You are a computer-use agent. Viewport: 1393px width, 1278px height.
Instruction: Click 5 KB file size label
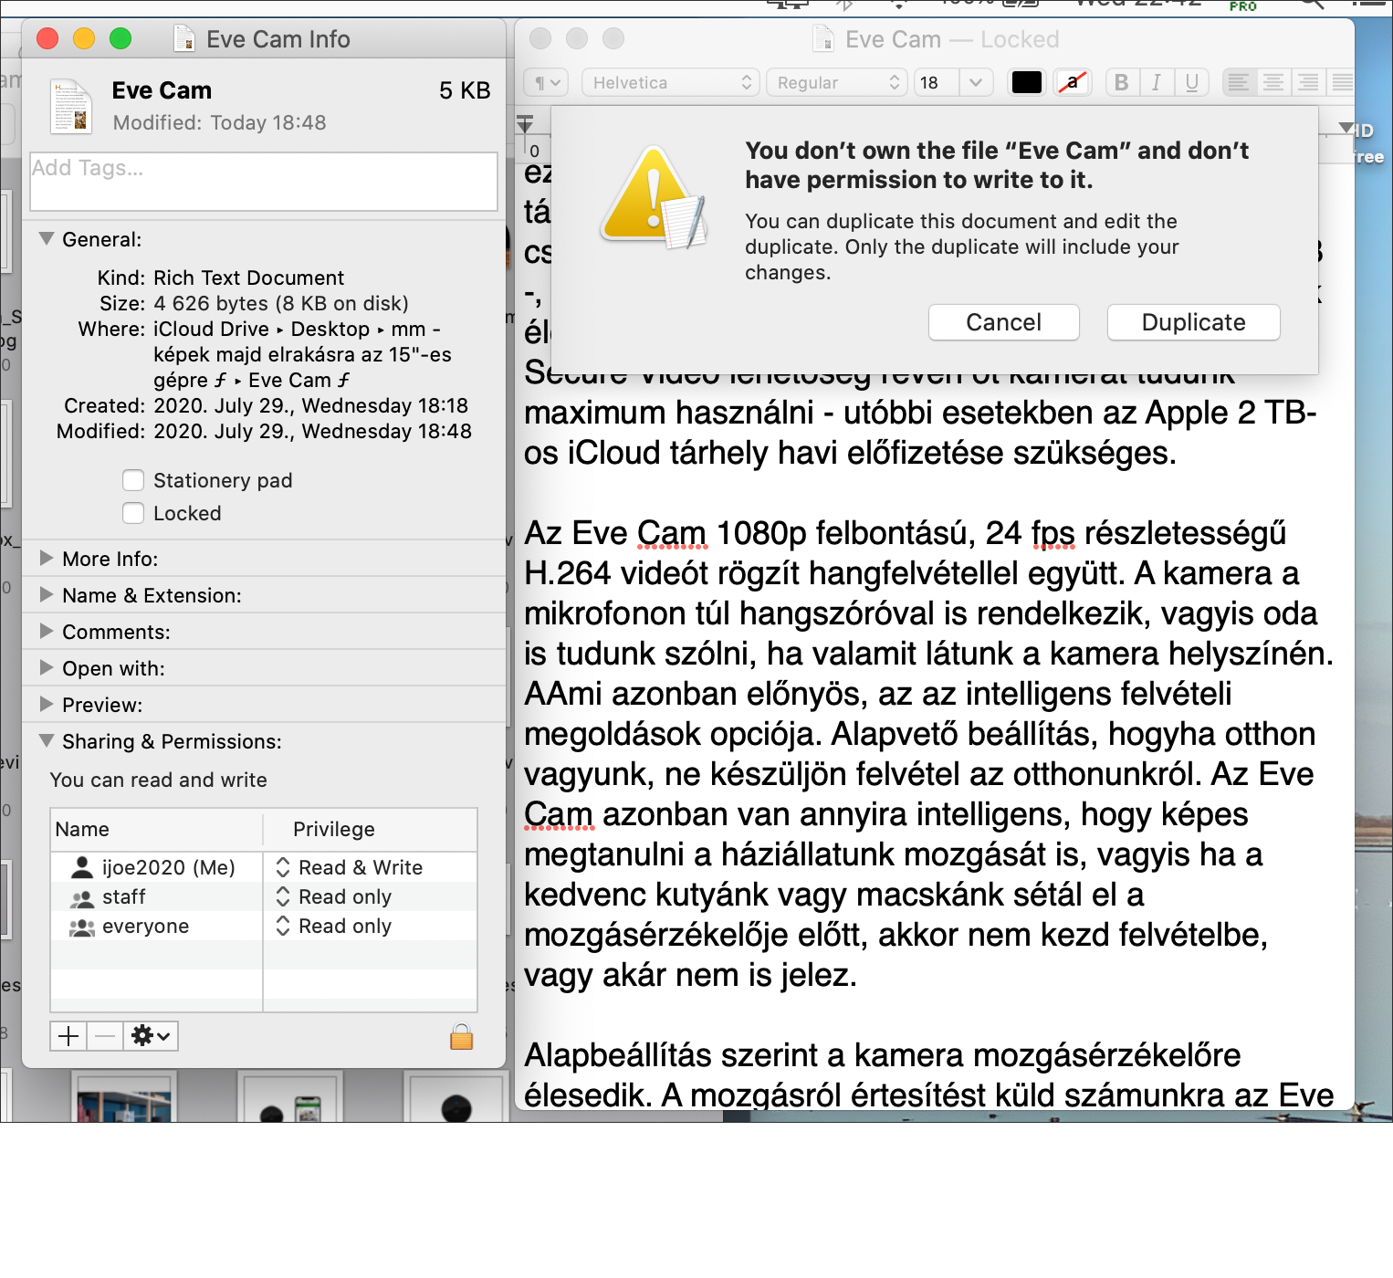click(465, 90)
